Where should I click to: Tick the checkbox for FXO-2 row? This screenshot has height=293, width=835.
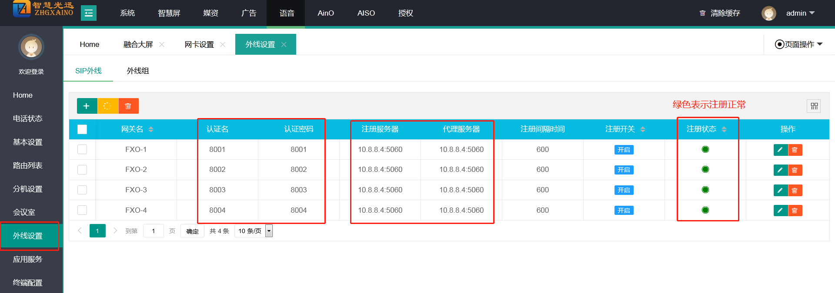82,170
